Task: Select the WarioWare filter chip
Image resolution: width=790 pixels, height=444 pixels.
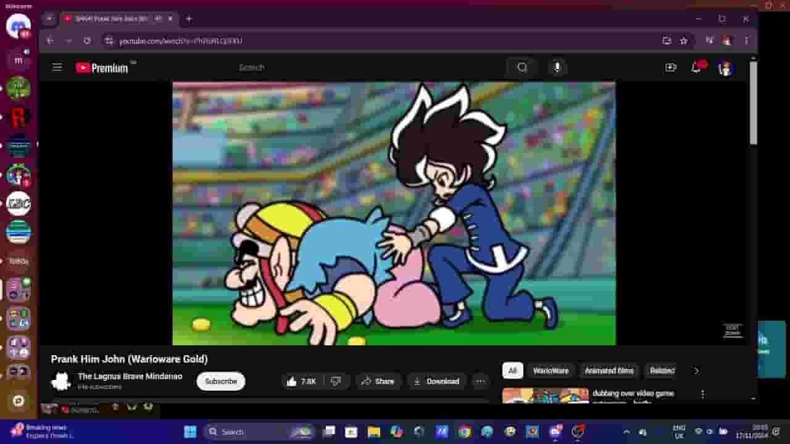Action: [551, 371]
